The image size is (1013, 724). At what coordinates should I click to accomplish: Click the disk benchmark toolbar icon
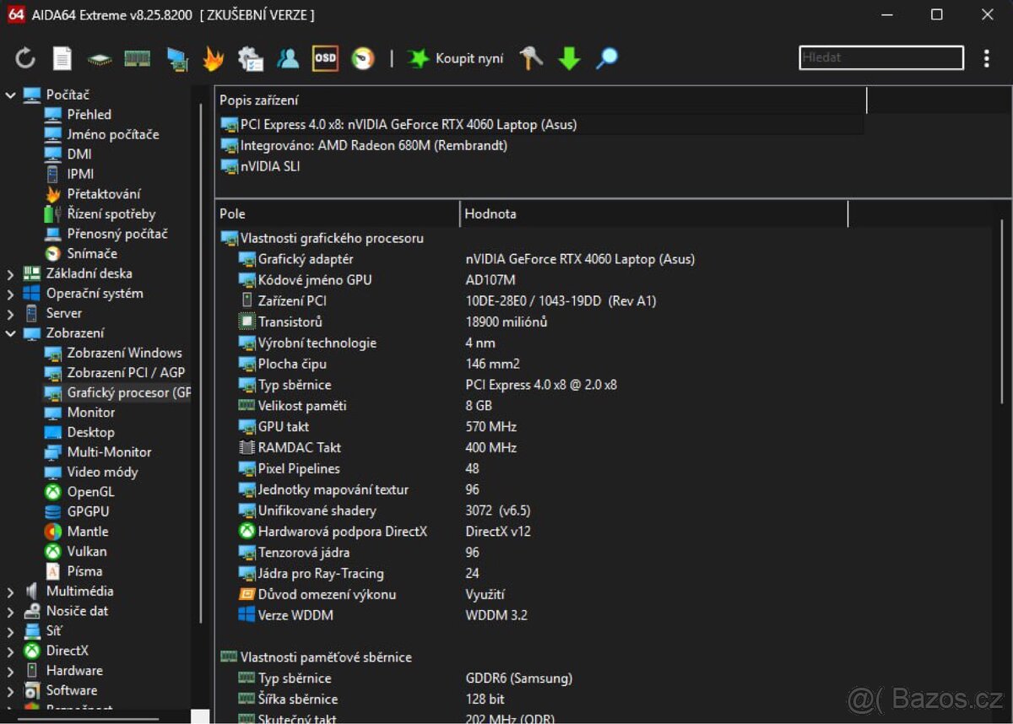tap(362, 58)
